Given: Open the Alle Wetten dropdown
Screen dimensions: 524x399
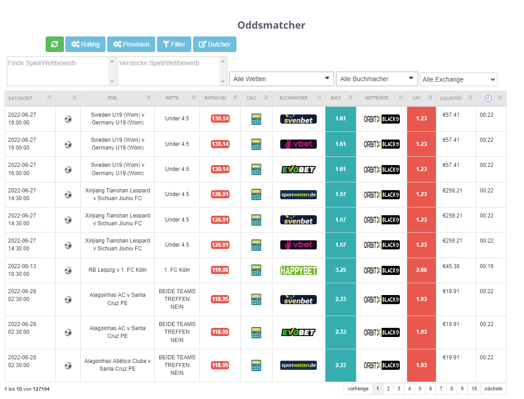Looking at the screenshot, I should (x=281, y=79).
